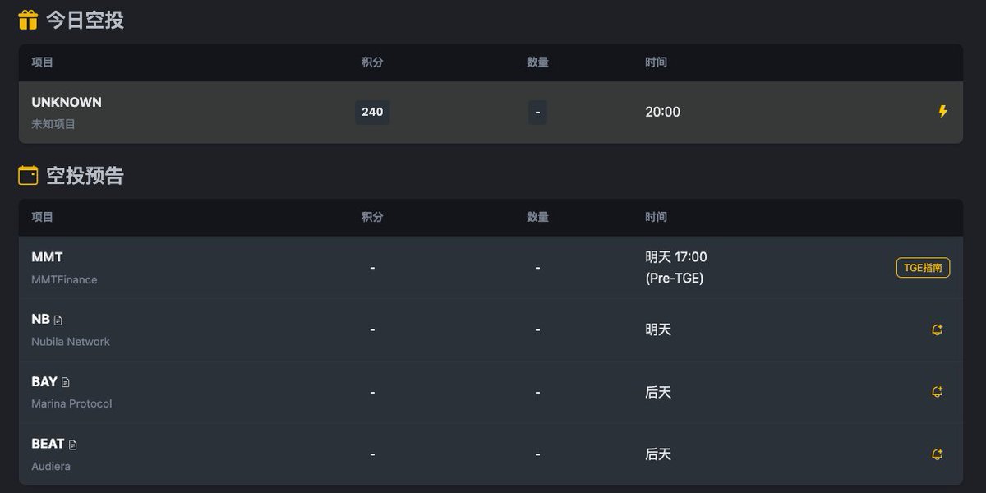Open the document icon next to BAY
The height and width of the screenshot is (493, 986).
[x=66, y=382]
